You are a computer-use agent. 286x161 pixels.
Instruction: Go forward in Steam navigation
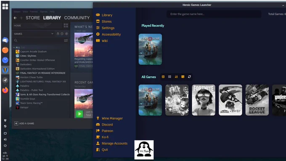coord(21,18)
